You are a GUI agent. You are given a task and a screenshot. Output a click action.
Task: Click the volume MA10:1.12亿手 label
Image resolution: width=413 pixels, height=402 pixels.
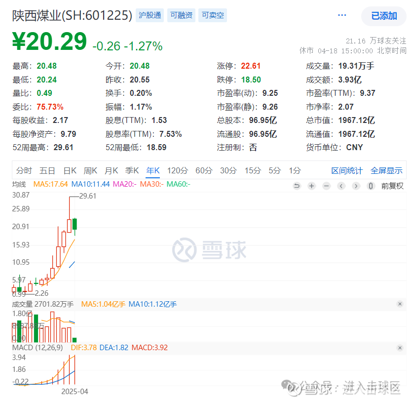coord(152,304)
